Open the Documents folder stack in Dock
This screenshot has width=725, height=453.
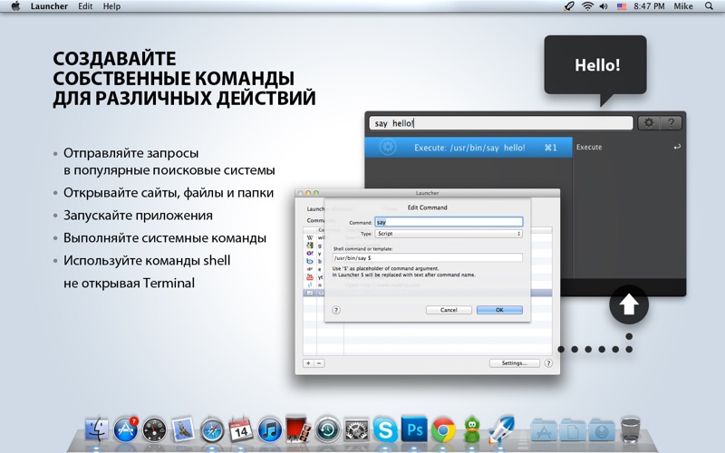coord(573,429)
